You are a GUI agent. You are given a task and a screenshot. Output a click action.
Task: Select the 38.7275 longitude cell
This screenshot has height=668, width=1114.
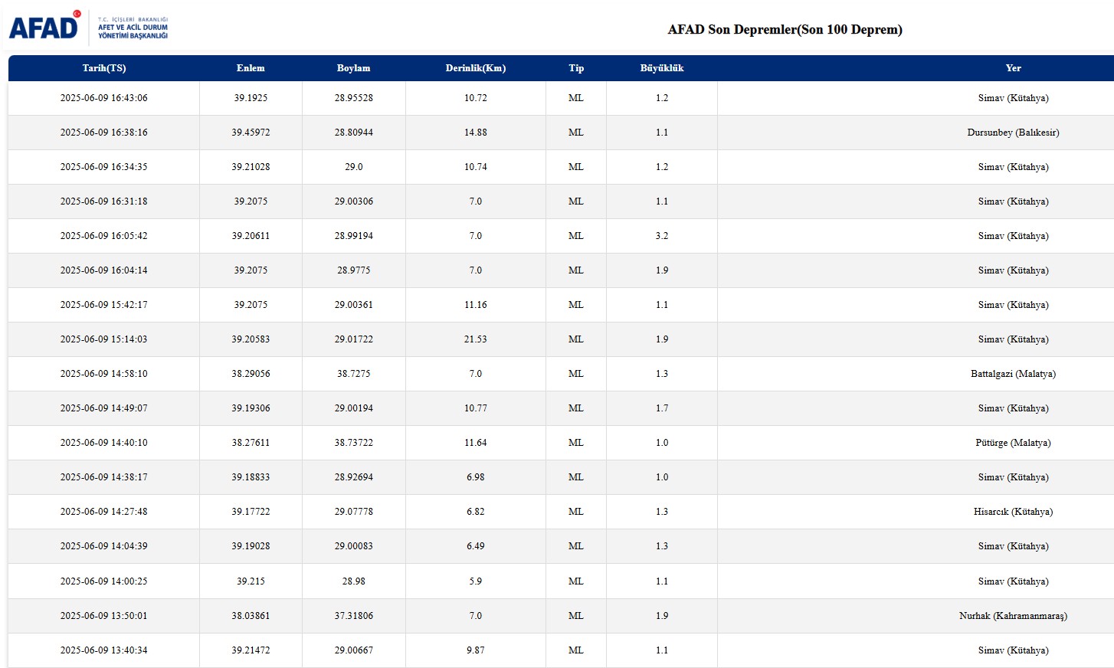(x=353, y=374)
